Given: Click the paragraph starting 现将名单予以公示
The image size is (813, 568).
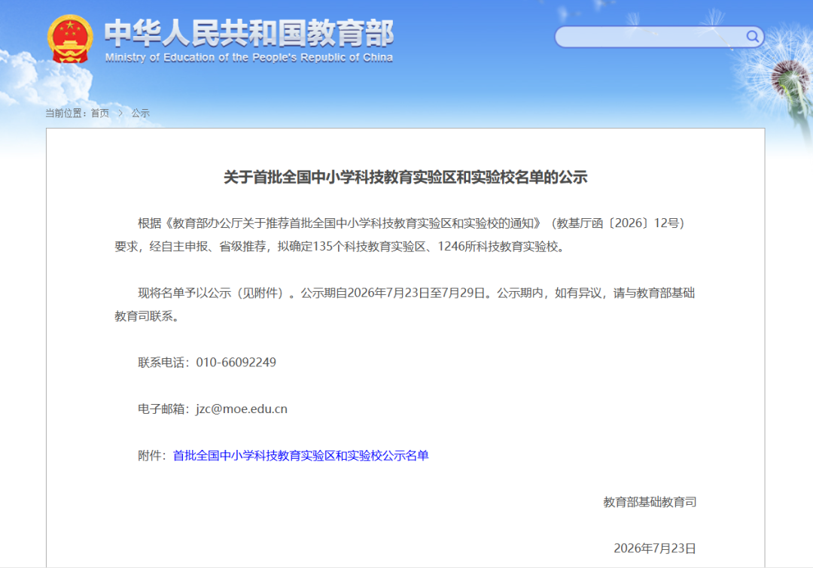Looking at the screenshot, I should click(x=404, y=304).
